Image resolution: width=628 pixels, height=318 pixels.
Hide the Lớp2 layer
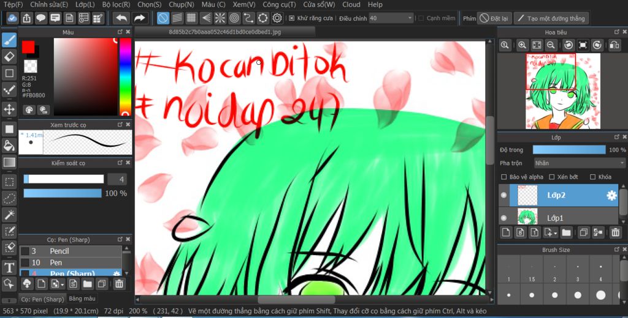[504, 195]
